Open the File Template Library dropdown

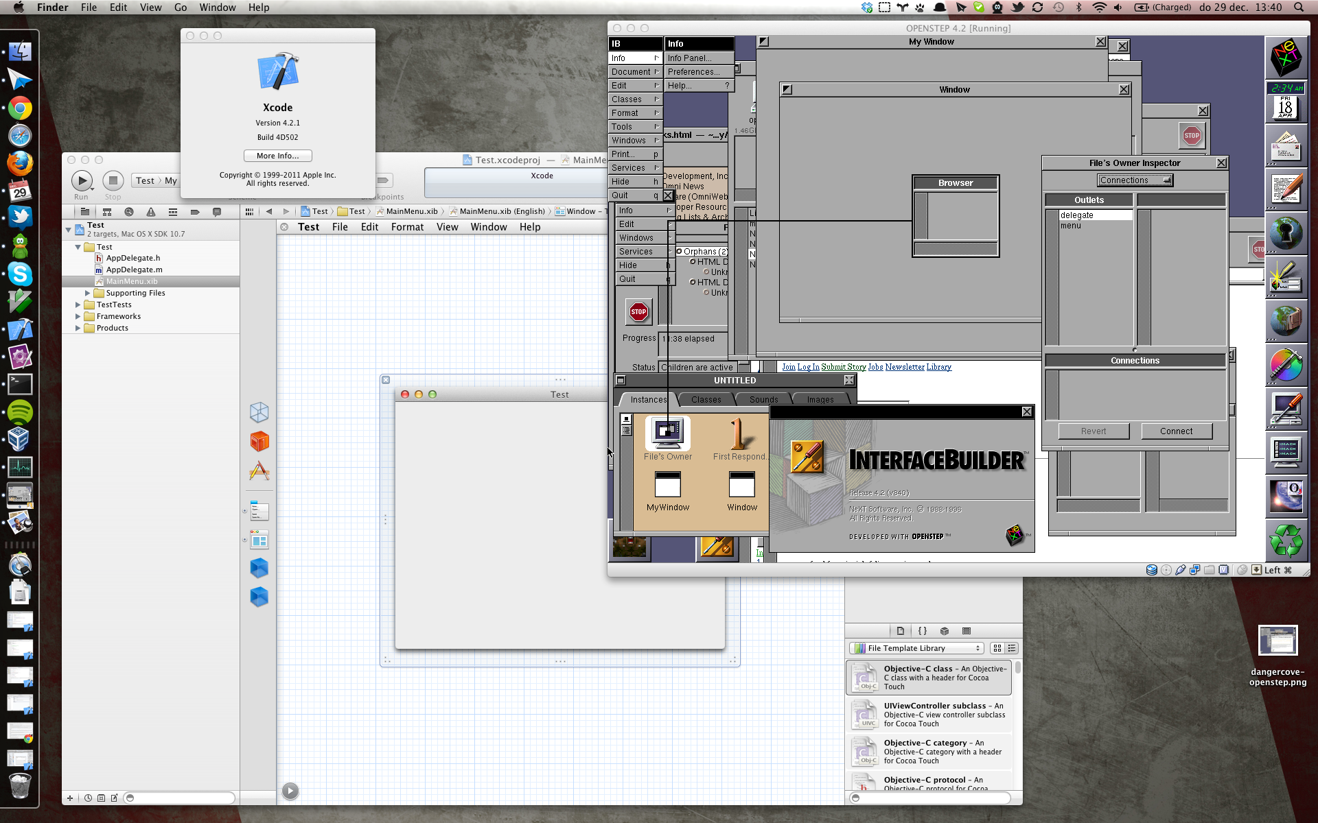[x=916, y=648]
